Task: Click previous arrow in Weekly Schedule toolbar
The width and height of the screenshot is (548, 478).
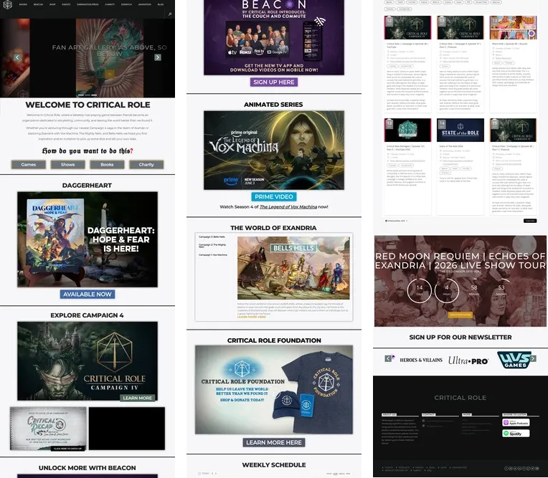Action: pyautogui.click(x=212, y=474)
